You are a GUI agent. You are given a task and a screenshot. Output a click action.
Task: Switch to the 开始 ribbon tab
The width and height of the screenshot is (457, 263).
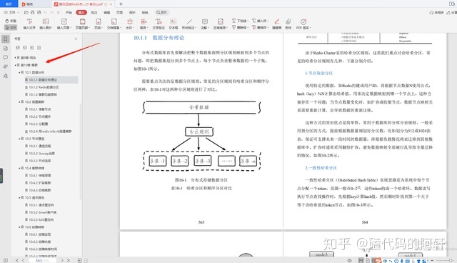[69, 13]
